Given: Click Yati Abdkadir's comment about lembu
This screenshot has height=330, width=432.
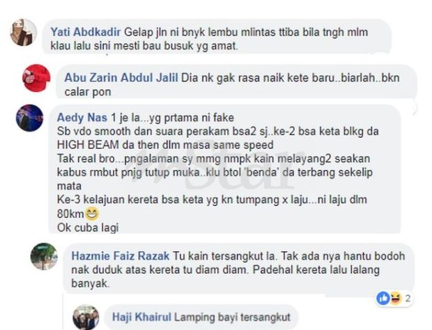Looking at the screenshot, I should 209,39.
